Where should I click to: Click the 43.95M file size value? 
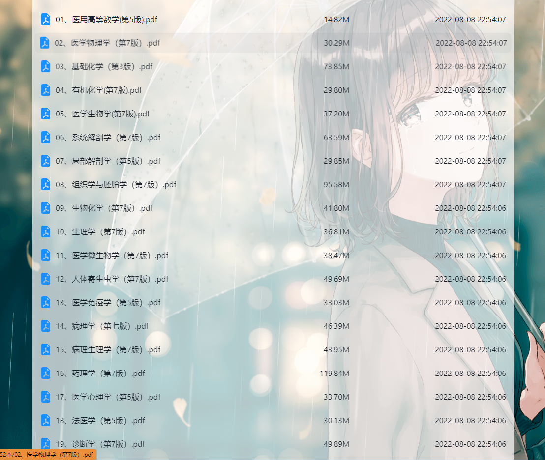click(336, 350)
